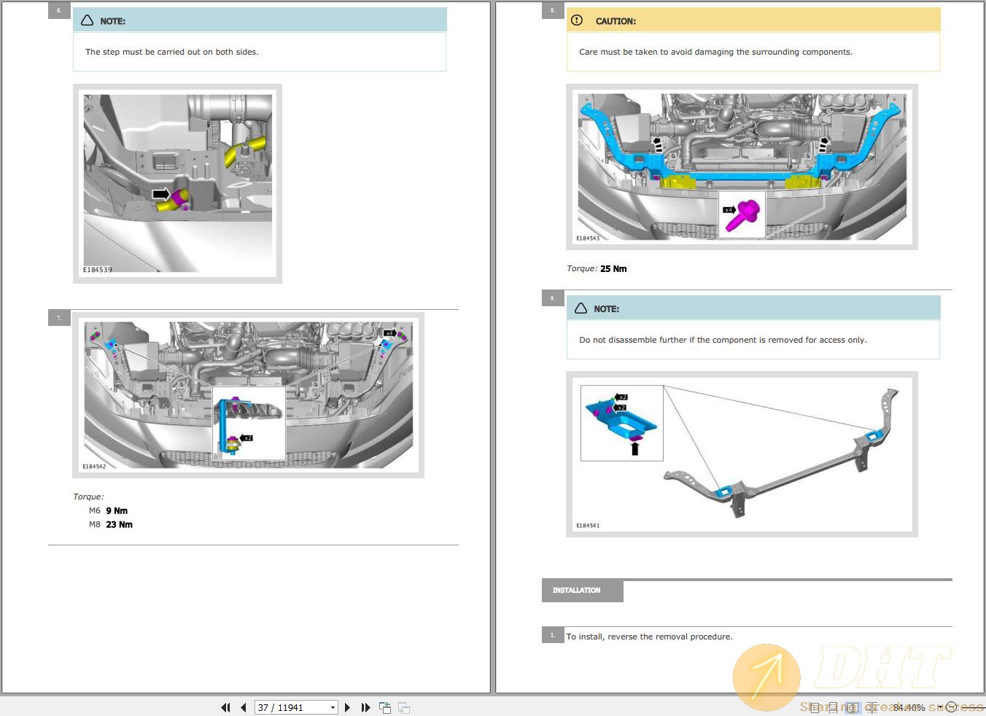Go to the next page
Screen dimensions: 986x716
[x=347, y=707]
